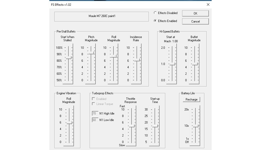Click the Slow label below Throttle Response
The width and height of the screenshot is (267, 150).
click(x=122, y=145)
